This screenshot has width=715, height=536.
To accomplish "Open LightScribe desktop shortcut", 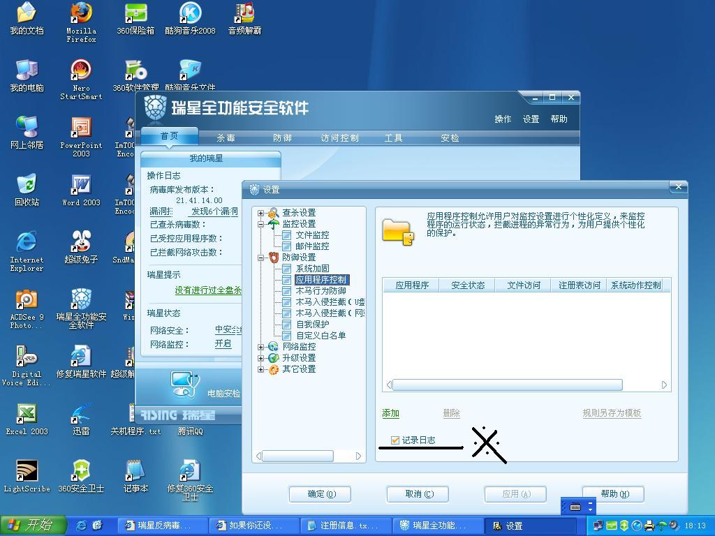I will click(27, 477).
